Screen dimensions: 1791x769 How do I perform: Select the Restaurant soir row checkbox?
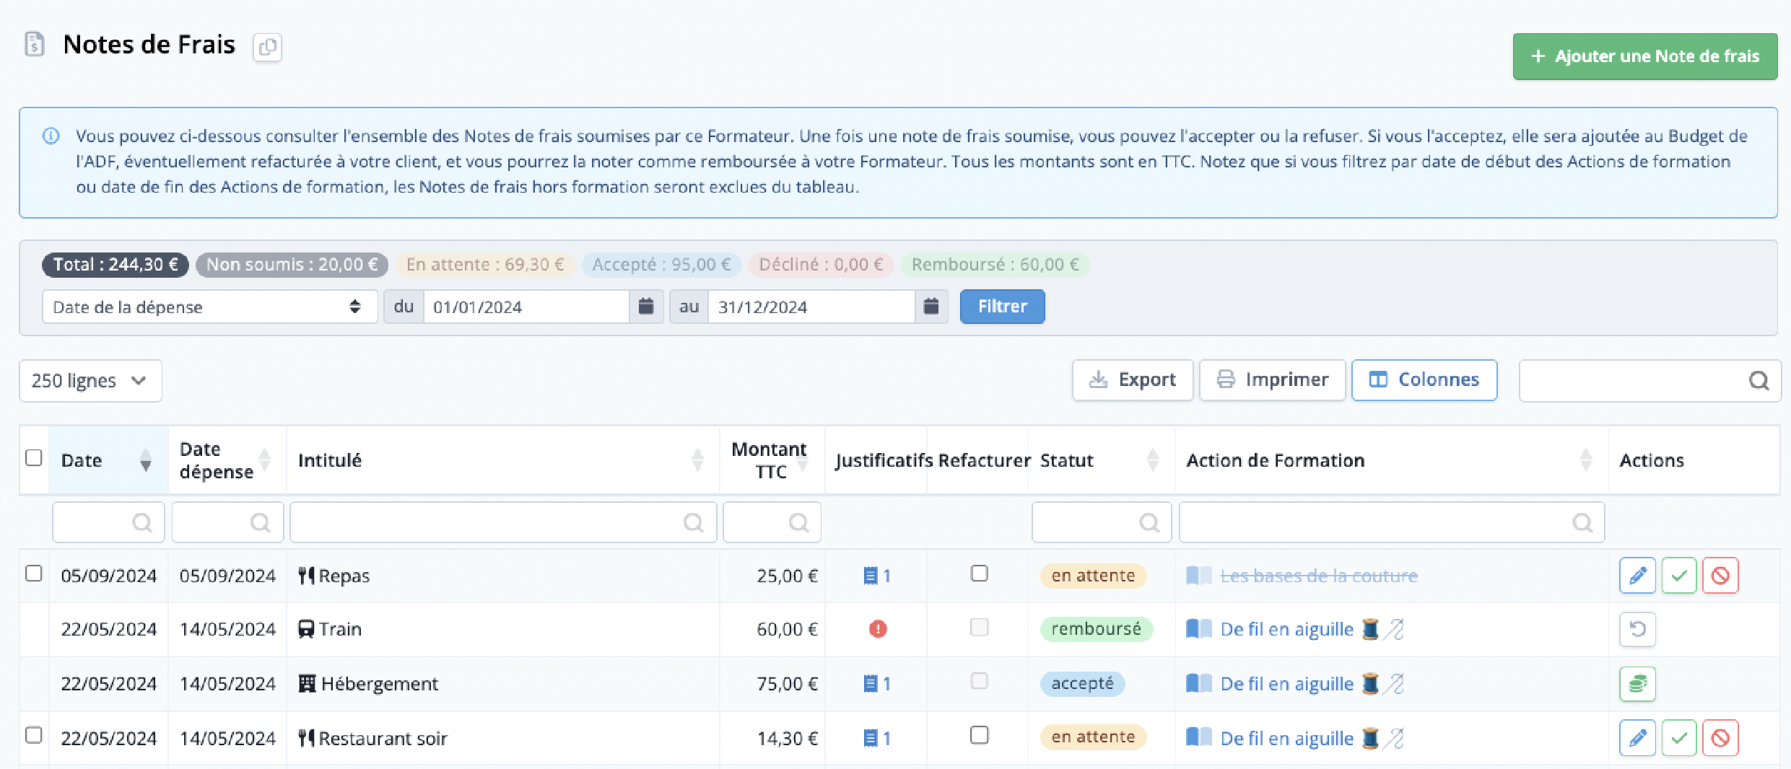34,735
